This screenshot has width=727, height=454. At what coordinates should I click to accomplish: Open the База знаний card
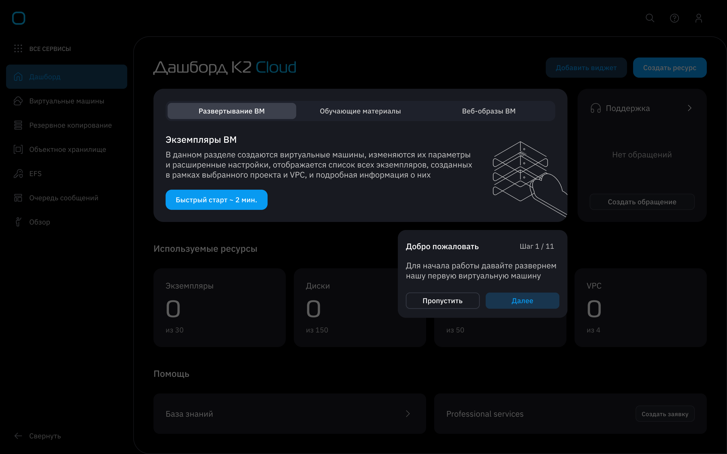coord(290,414)
